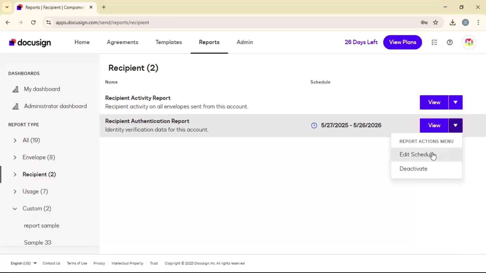Close the Reports browser tab
Screen dimensions: 486x273
(x=91, y=7)
